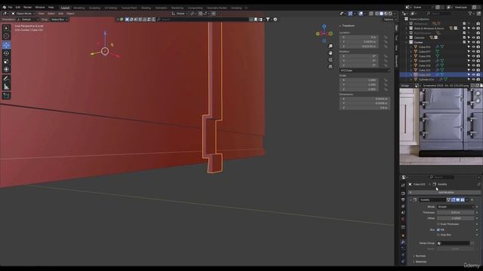Image resolution: width=483 pixels, height=271 pixels.
Task: Open the Scene properties tab
Action: pos(403,212)
